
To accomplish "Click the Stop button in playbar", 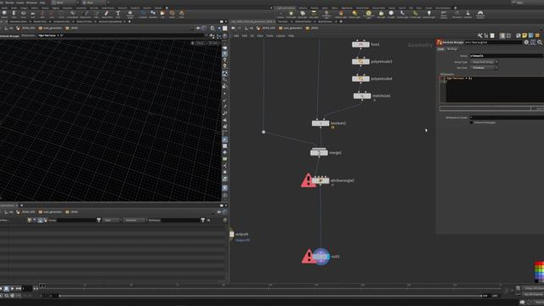I will coord(6,288).
